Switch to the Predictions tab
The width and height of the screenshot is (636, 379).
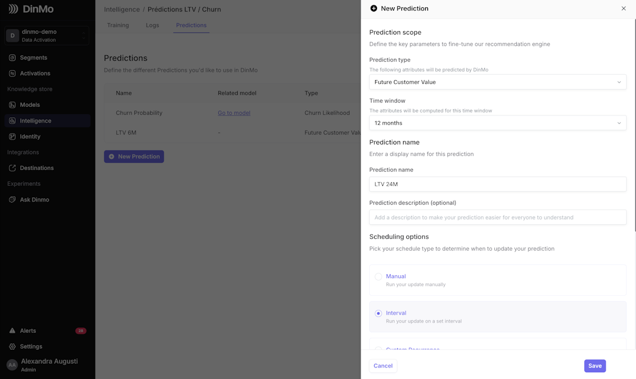coord(191,25)
